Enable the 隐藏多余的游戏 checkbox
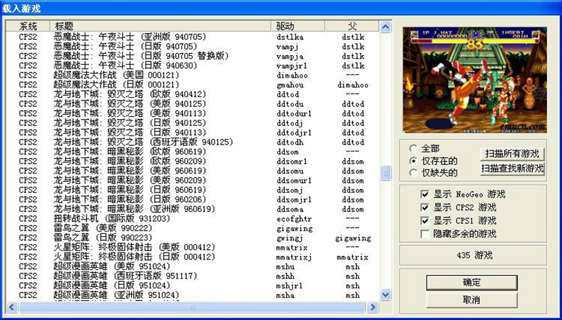The width and height of the screenshot is (562, 320). tap(425, 234)
